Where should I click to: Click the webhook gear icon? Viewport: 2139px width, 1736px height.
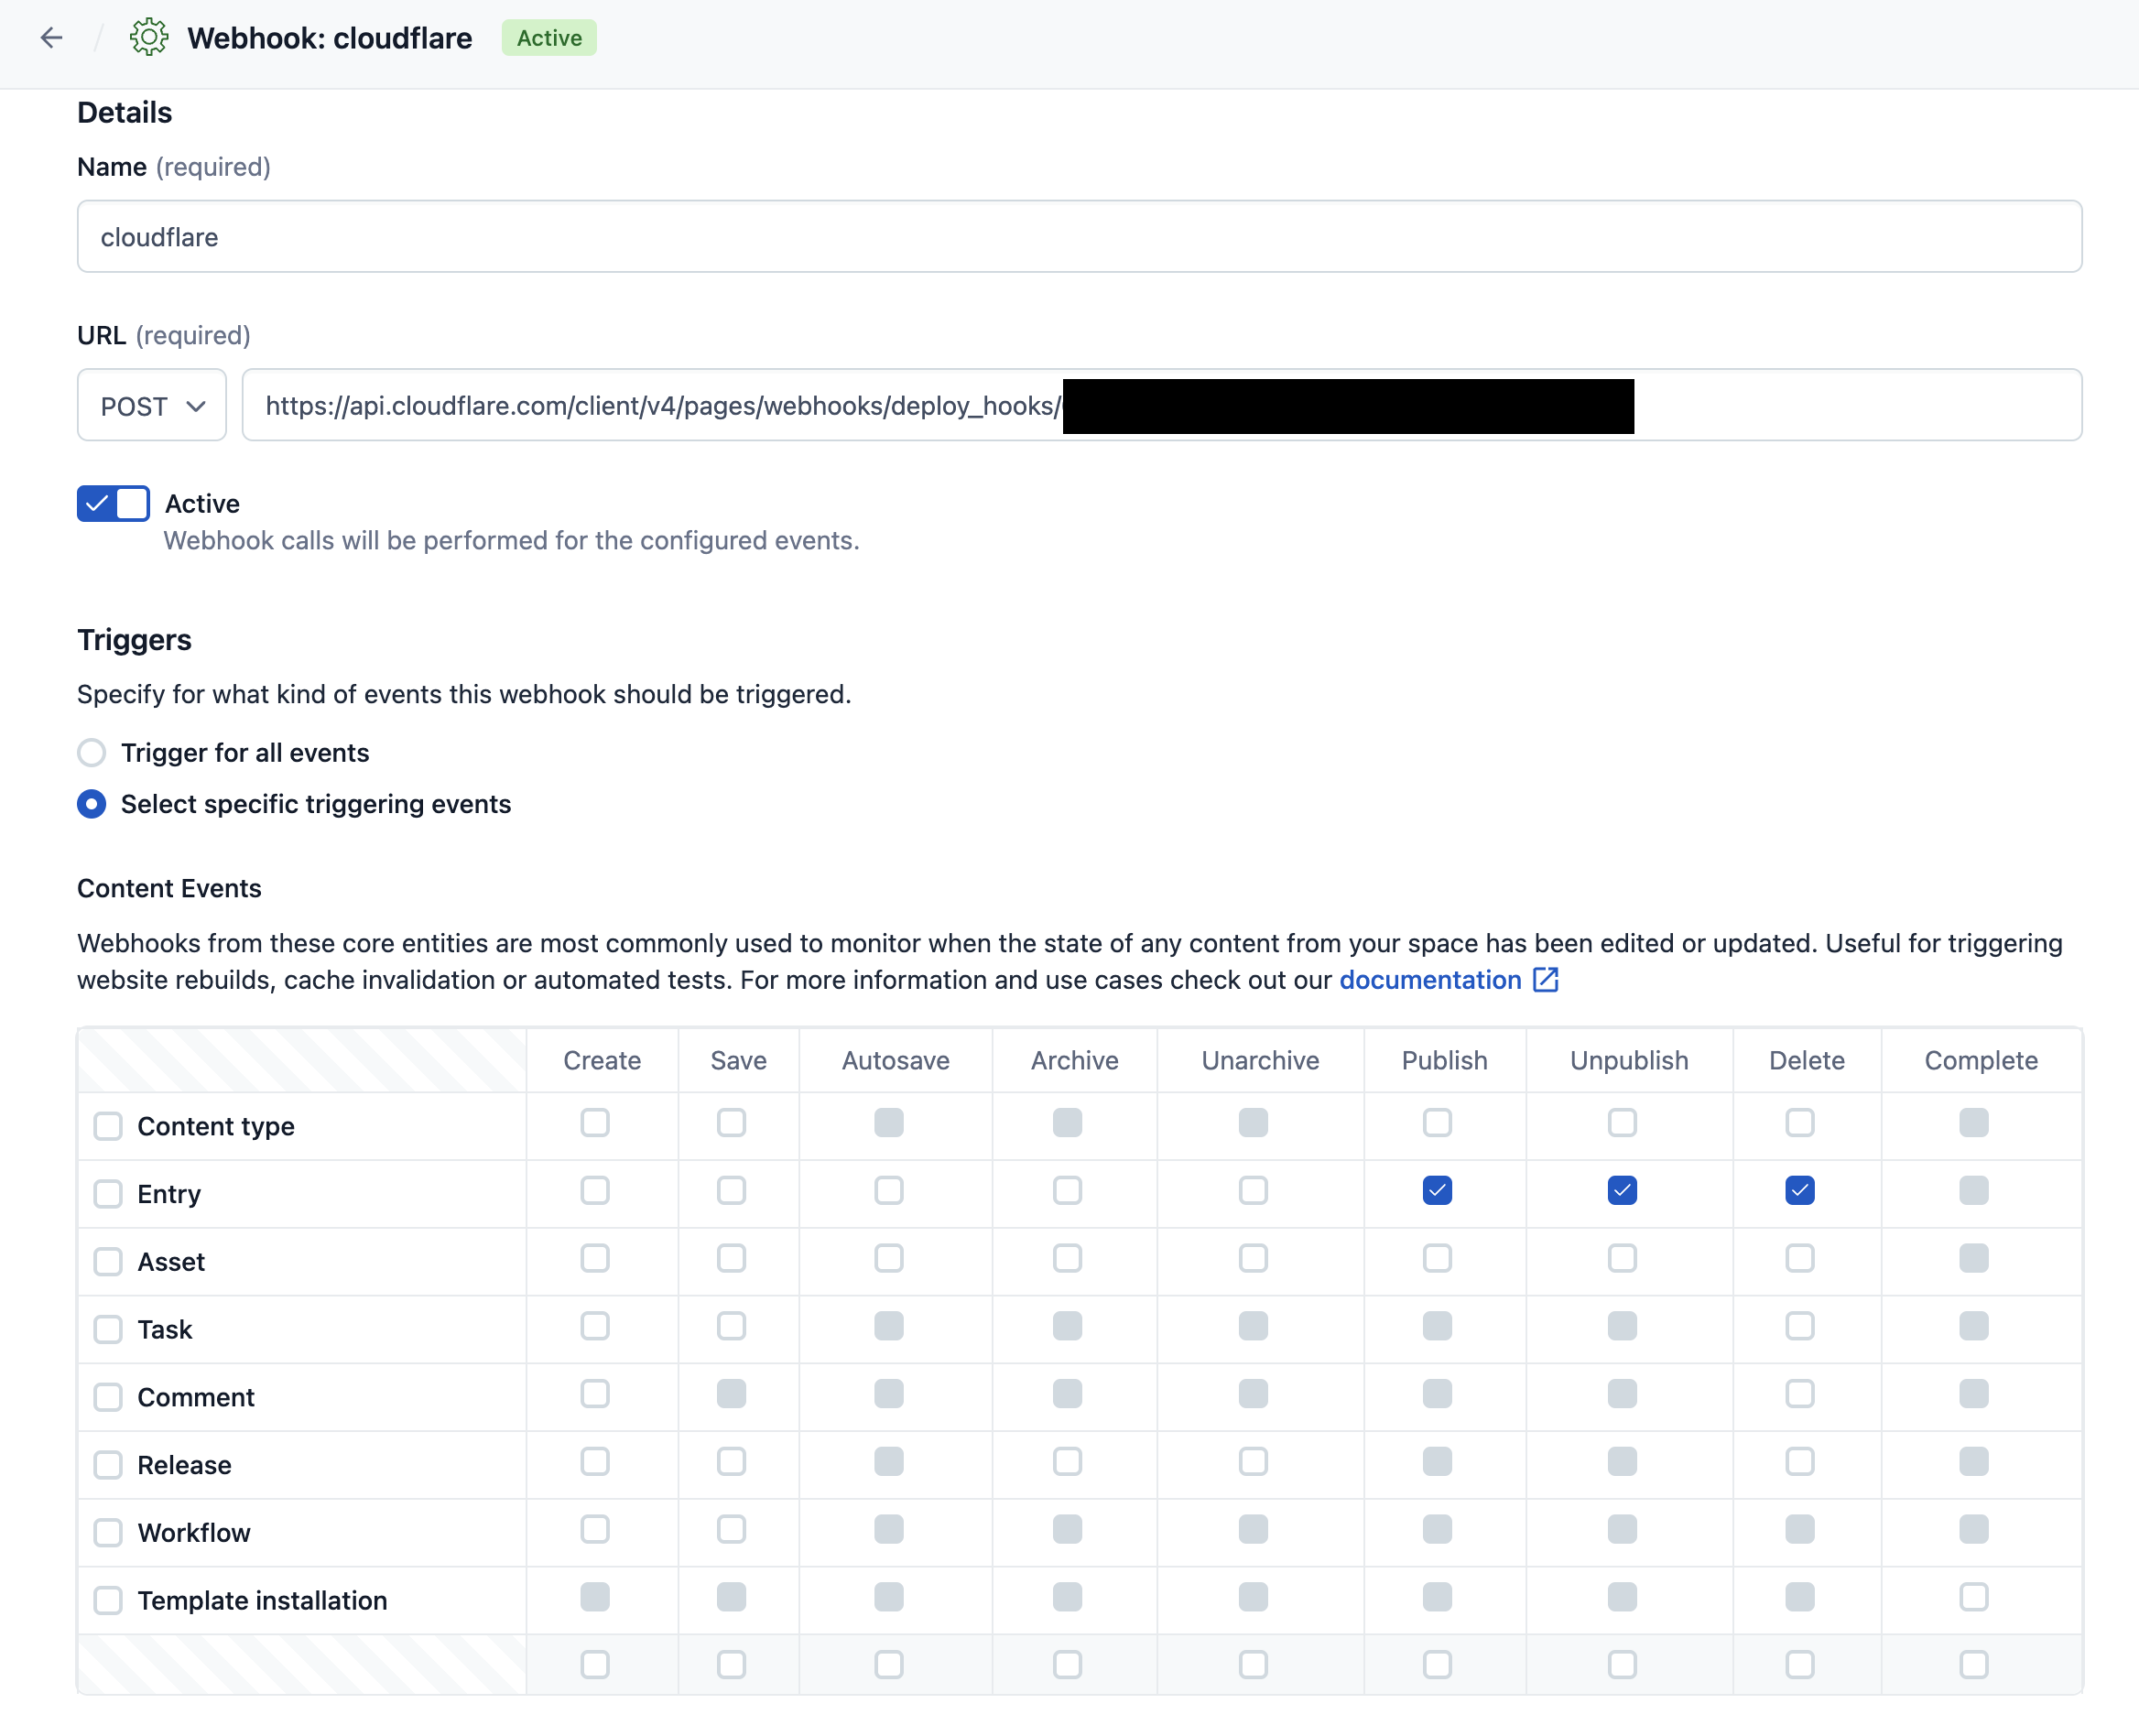click(149, 38)
